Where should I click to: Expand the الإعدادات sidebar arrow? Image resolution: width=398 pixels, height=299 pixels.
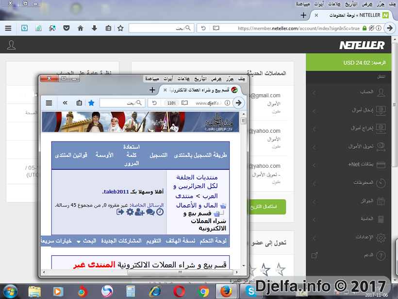(314, 238)
